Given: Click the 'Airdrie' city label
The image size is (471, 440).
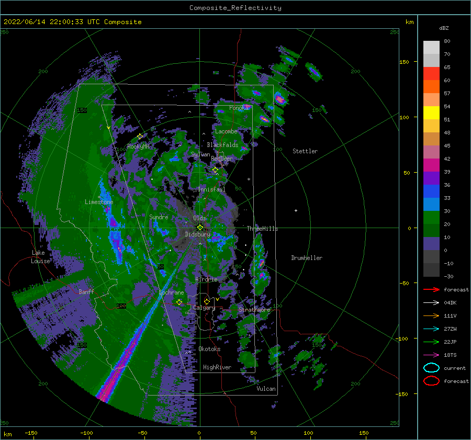Looking at the screenshot, I should pyautogui.click(x=206, y=279).
